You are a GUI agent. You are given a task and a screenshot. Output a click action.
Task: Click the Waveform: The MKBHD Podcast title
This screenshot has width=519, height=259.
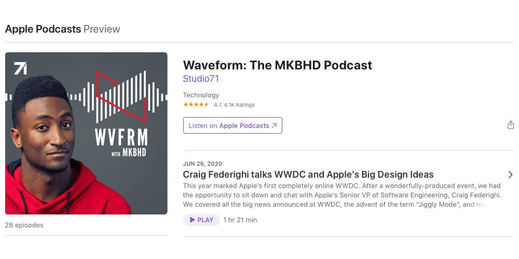click(x=277, y=65)
